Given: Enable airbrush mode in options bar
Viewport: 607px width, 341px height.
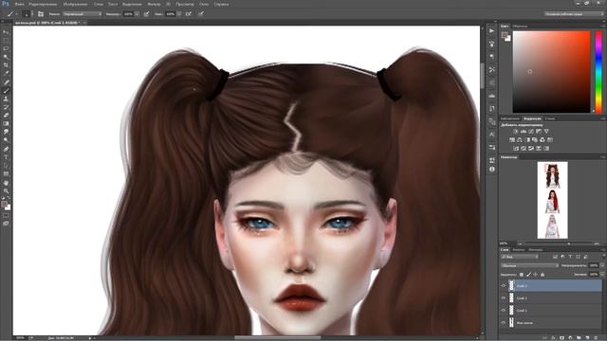Looking at the screenshot, I should (x=188, y=14).
